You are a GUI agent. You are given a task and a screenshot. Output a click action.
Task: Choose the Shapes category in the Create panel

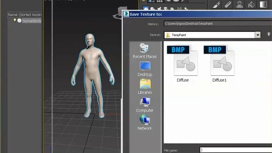pyautogui.click(x=153, y=8)
